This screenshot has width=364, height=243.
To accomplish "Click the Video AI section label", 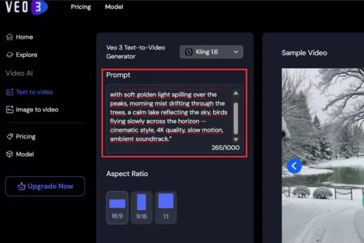I will pos(19,74).
